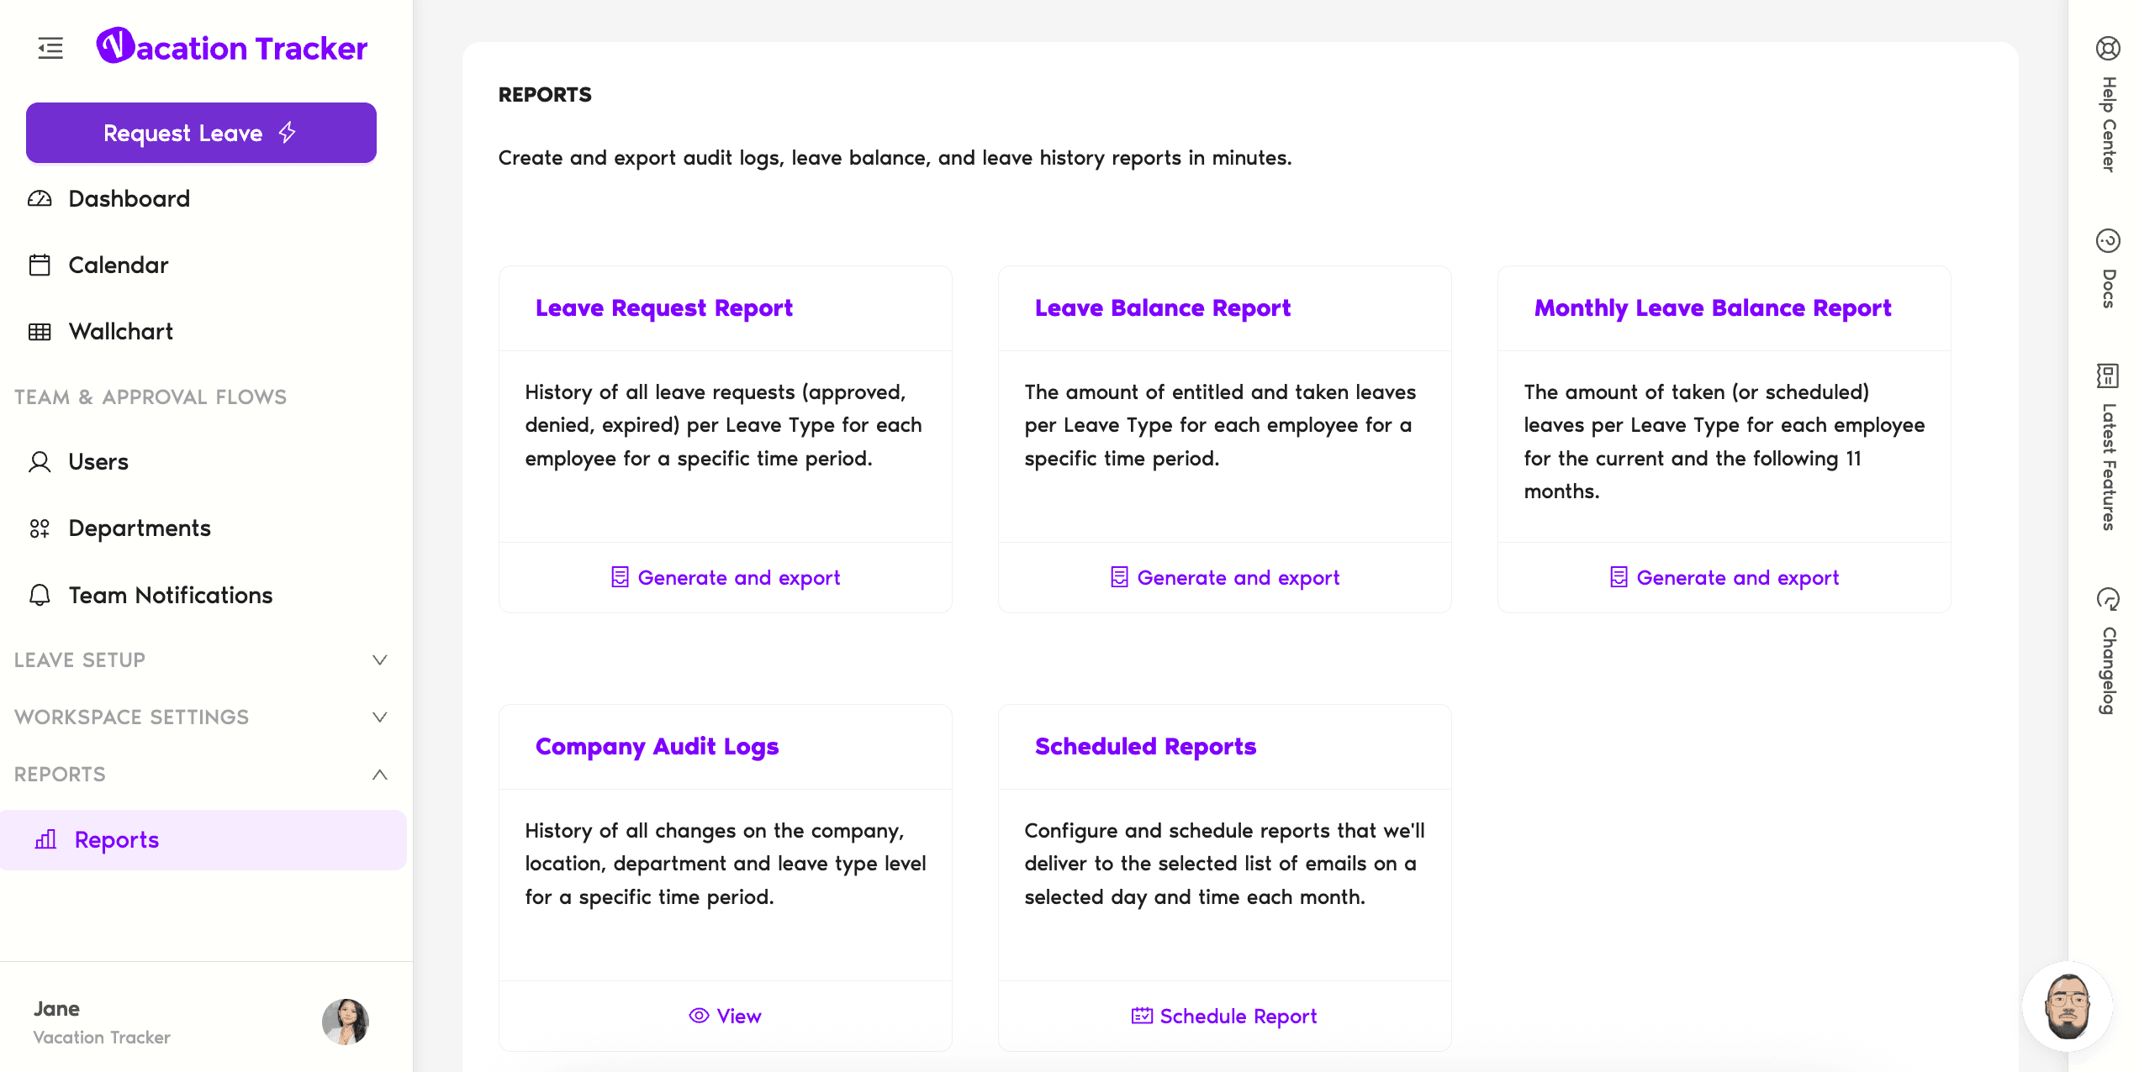Open the Departments menu item
This screenshot has height=1072, width=2139.
139,528
